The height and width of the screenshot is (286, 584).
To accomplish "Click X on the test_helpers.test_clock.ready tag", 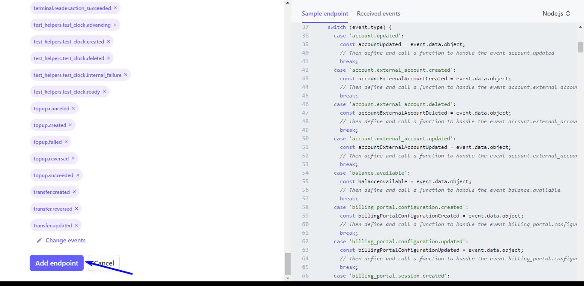I will click(104, 91).
